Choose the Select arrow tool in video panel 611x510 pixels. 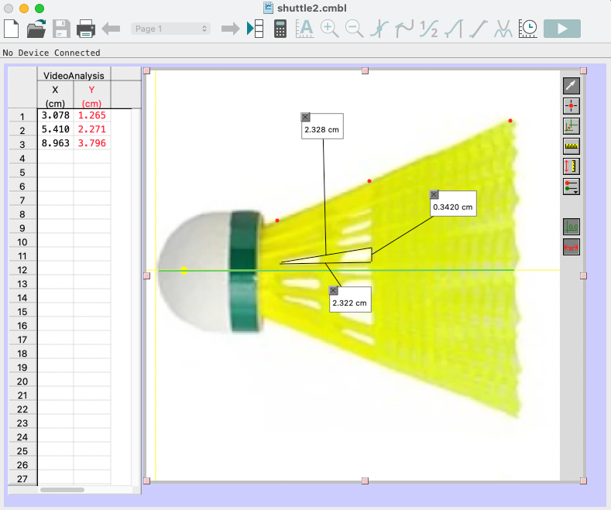[572, 86]
